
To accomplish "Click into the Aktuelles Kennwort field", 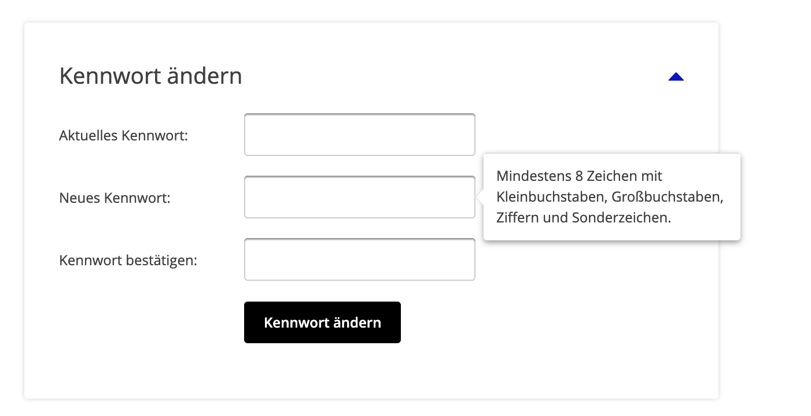I will [359, 135].
